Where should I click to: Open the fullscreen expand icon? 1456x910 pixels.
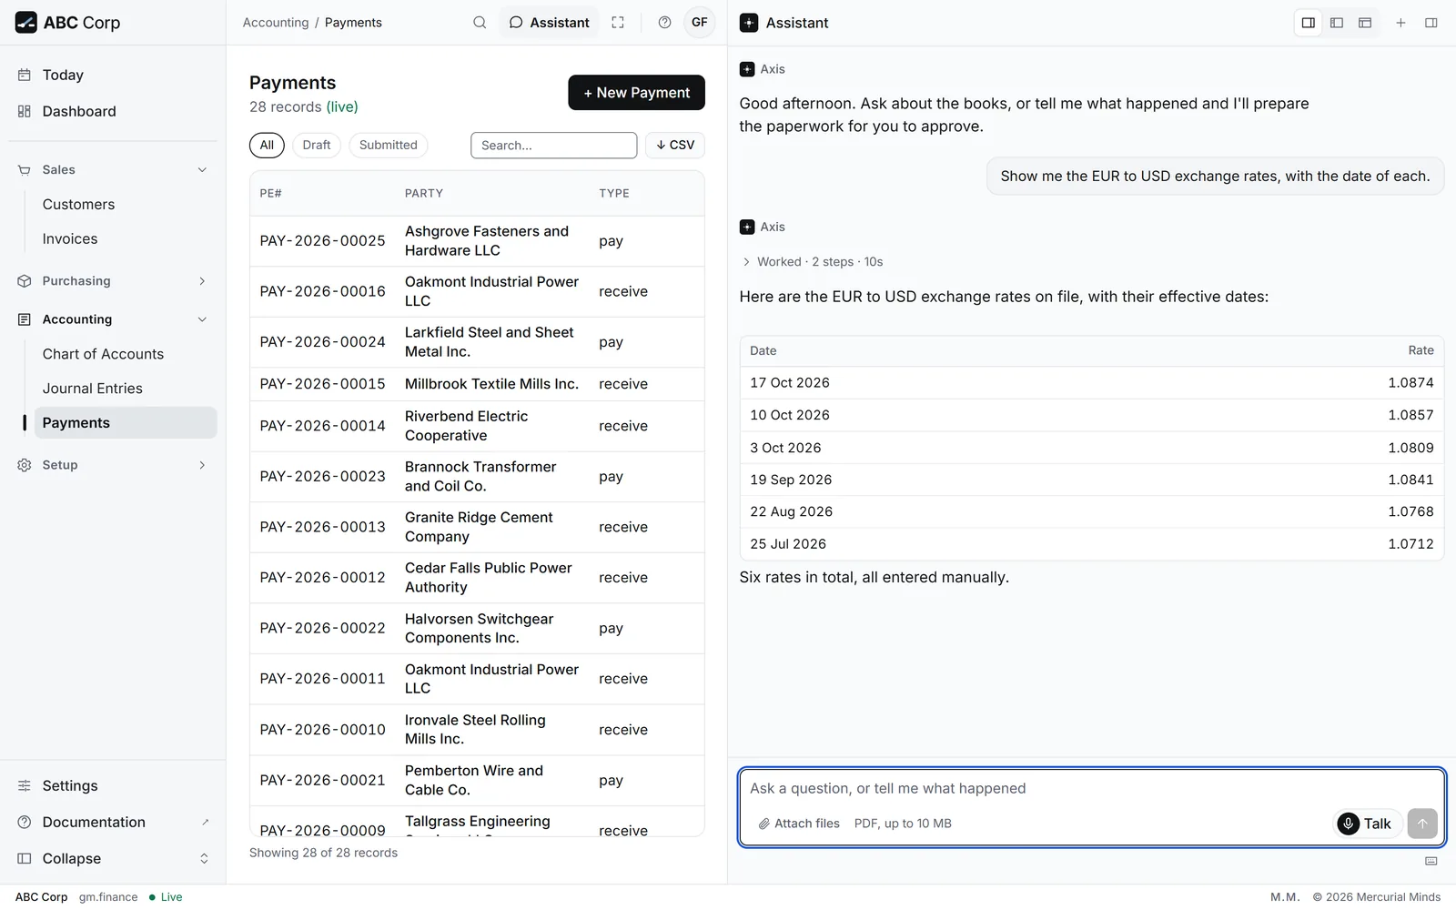[618, 23]
